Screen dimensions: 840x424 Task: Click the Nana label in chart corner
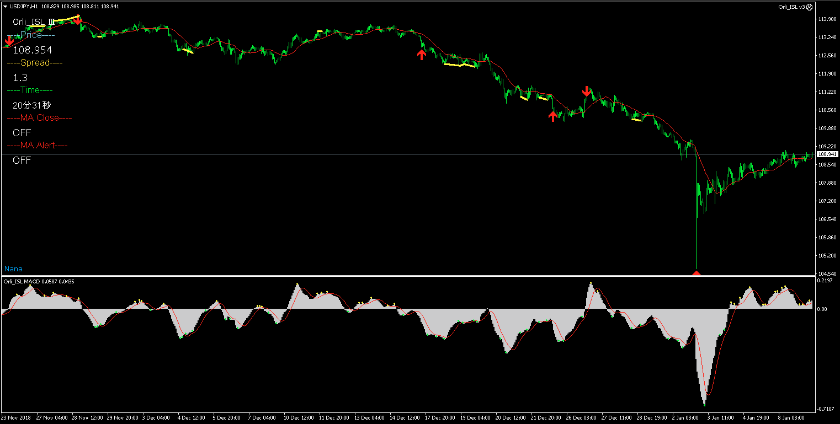[14, 269]
